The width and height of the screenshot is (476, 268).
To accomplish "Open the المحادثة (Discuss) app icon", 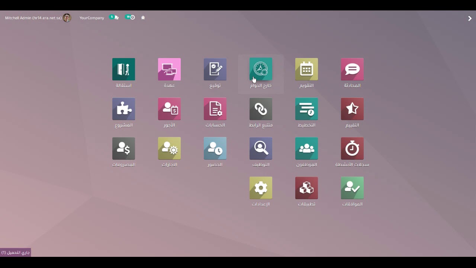I will (352, 69).
